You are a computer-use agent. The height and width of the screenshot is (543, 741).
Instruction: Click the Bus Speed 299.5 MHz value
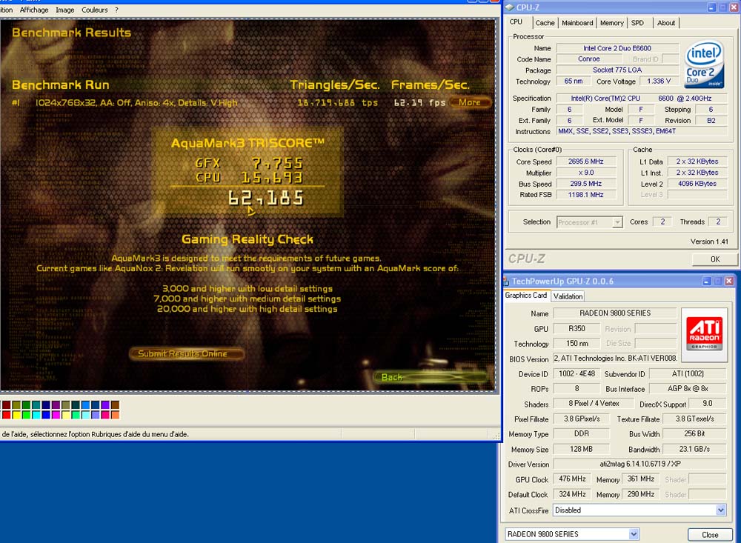[586, 184]
